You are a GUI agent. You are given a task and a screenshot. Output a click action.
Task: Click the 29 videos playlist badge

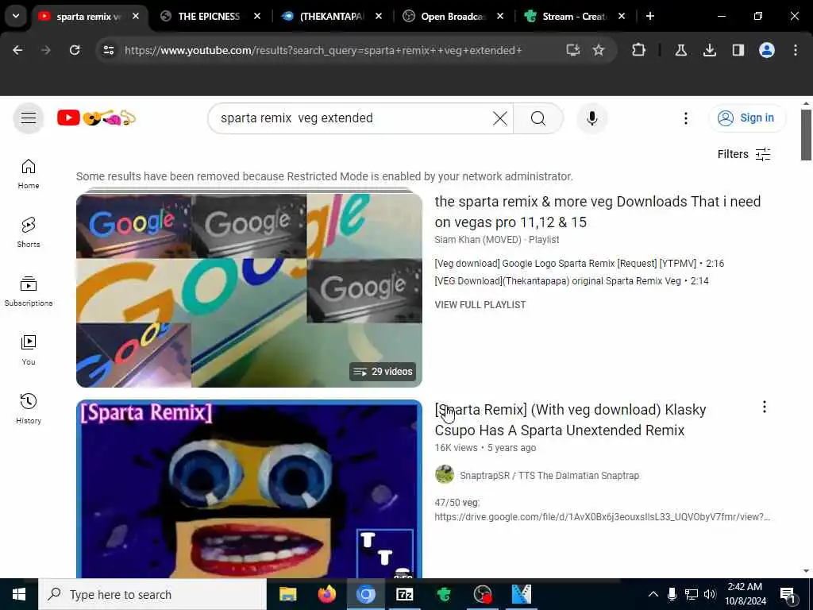(x=383, y=372)
